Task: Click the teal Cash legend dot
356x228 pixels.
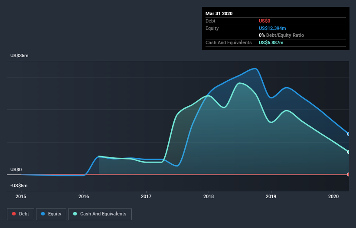Action: click(x=75, y=214)
